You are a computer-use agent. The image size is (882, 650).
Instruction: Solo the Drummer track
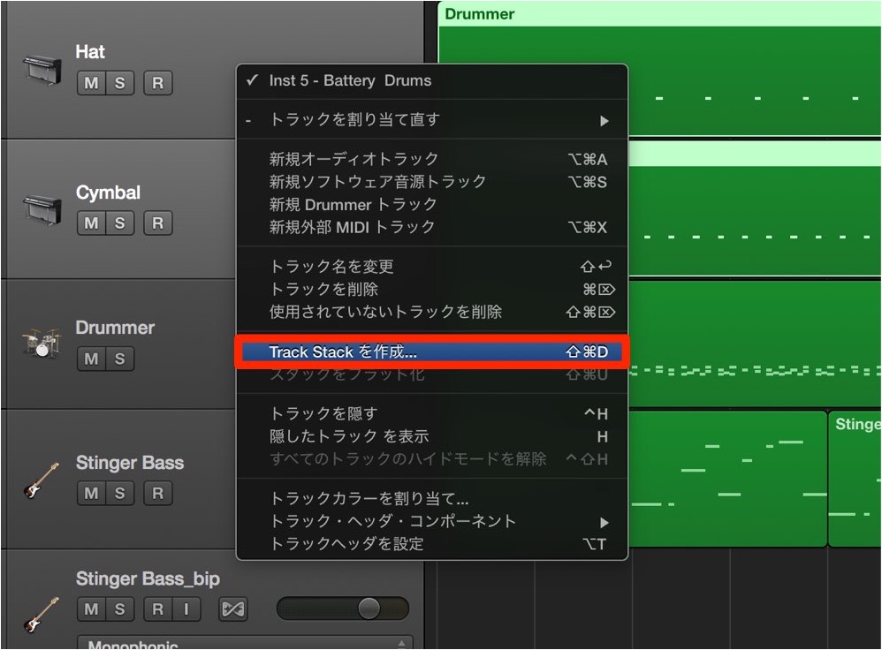pyautogui.click(x=120, y=359)
